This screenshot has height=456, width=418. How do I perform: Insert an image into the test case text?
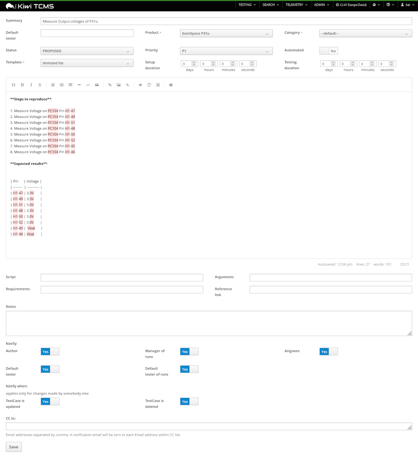118,84
